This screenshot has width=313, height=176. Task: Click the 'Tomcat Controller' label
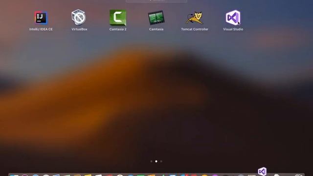pos(195,29)
